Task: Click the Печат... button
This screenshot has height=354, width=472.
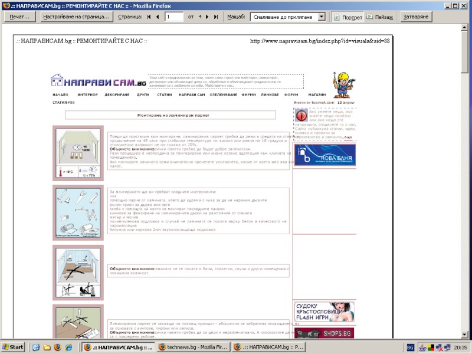Action: (19, 17)
